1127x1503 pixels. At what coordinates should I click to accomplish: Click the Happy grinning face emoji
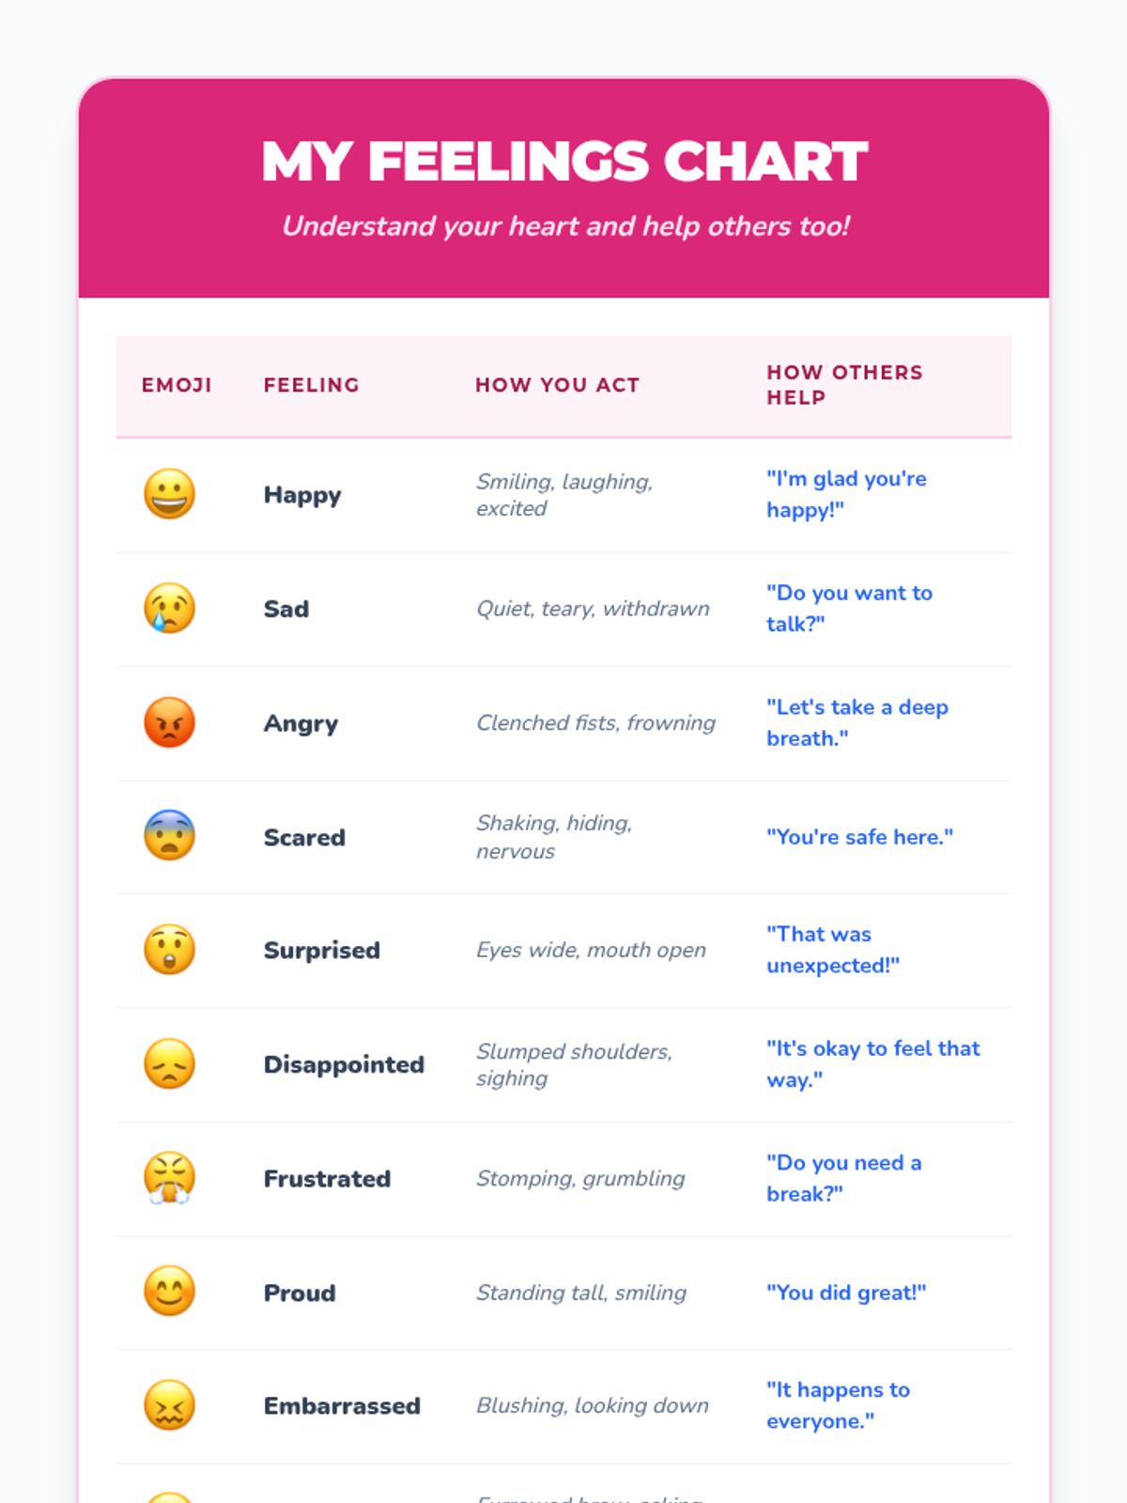click(x=169, y=494)
